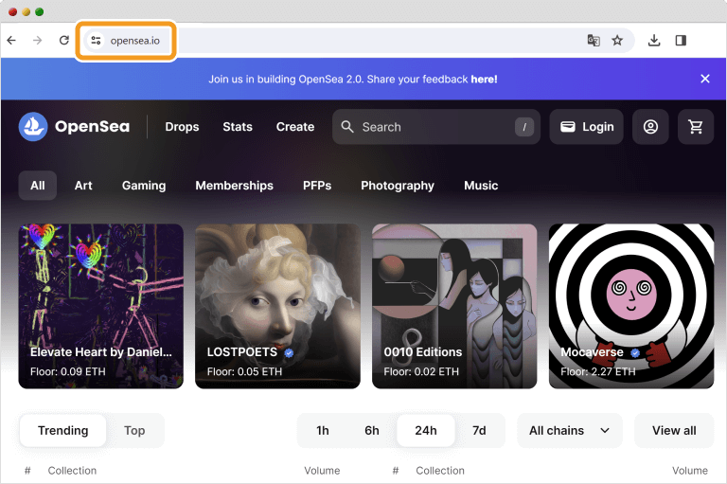Viewport: 727px width, 484px height.
Task: Set time range to 1h
Action: pos(323,431)
